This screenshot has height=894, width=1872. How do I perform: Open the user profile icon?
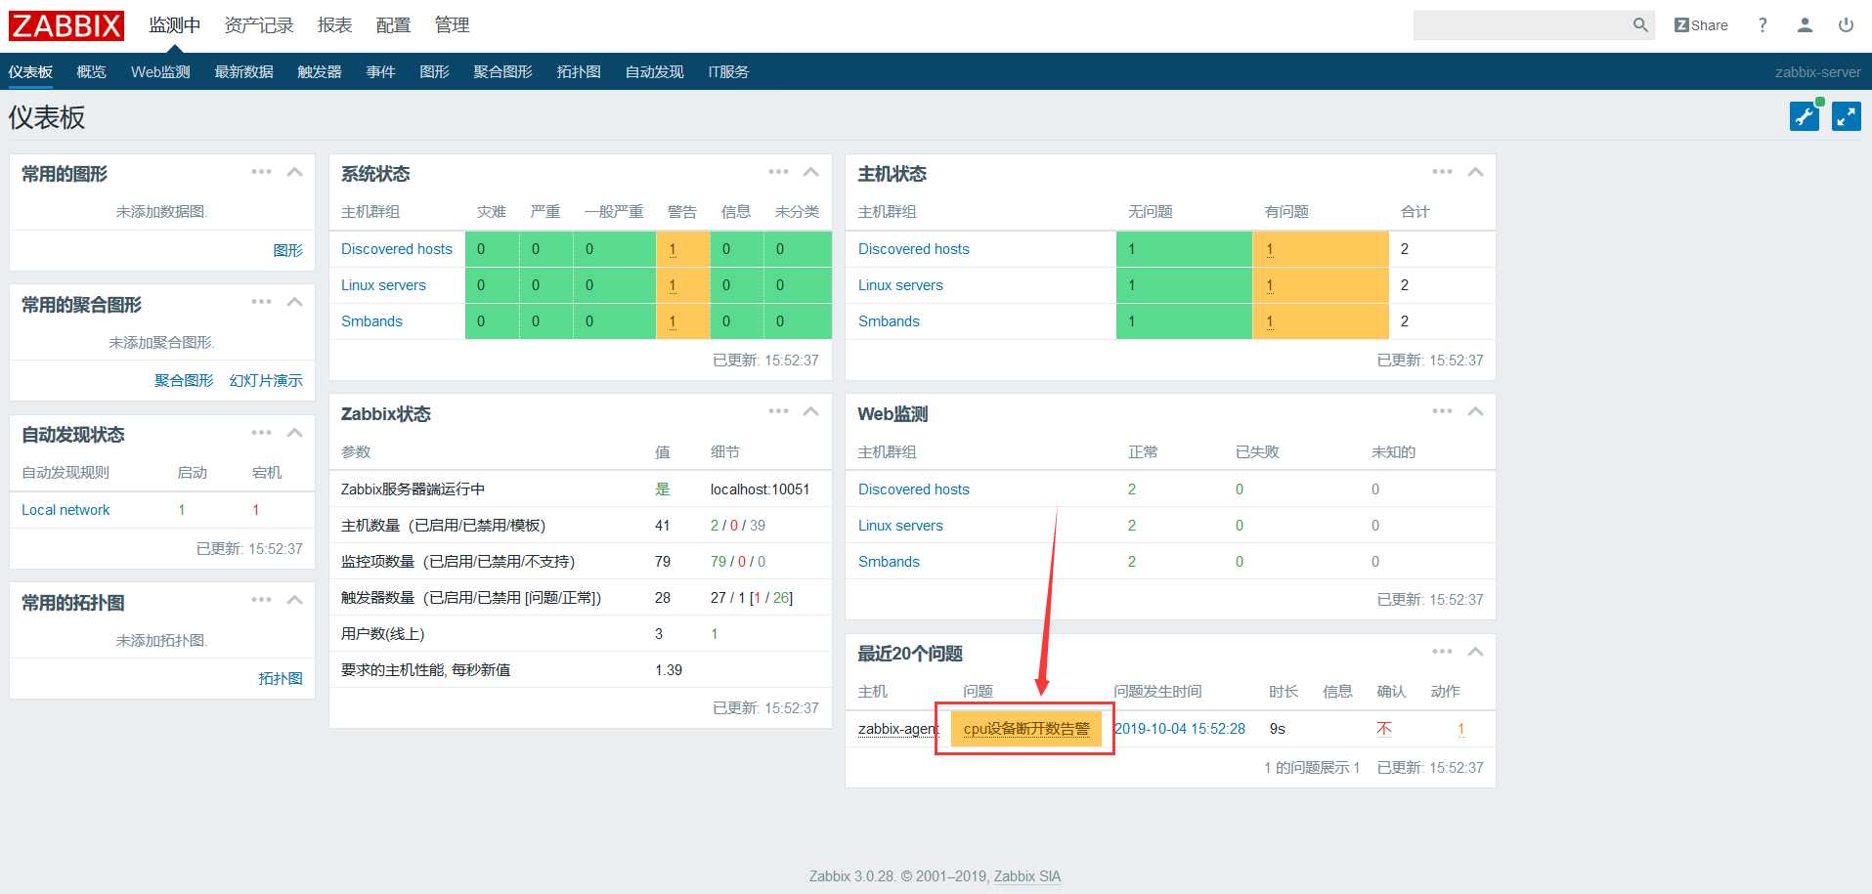[1805, 25]
